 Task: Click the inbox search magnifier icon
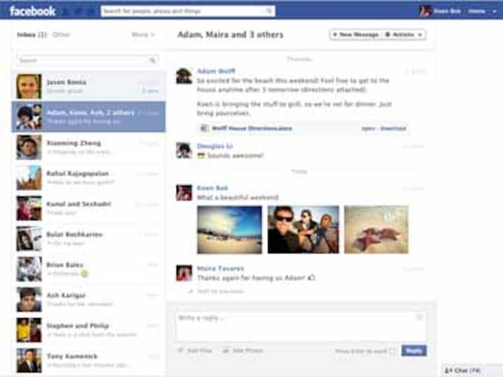(152, 61)
